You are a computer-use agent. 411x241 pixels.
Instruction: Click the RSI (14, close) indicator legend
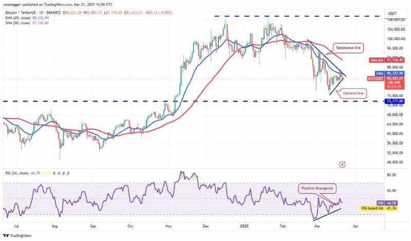[17, 173]
